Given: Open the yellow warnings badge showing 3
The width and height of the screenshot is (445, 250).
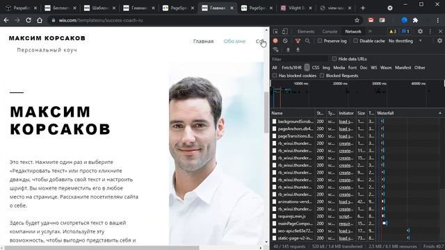Looking at the screenshot, I should (x=393, y=31).
